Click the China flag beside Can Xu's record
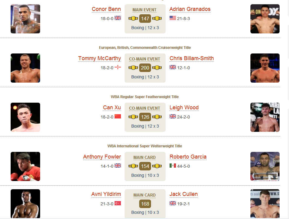 [x=118, y=116]
